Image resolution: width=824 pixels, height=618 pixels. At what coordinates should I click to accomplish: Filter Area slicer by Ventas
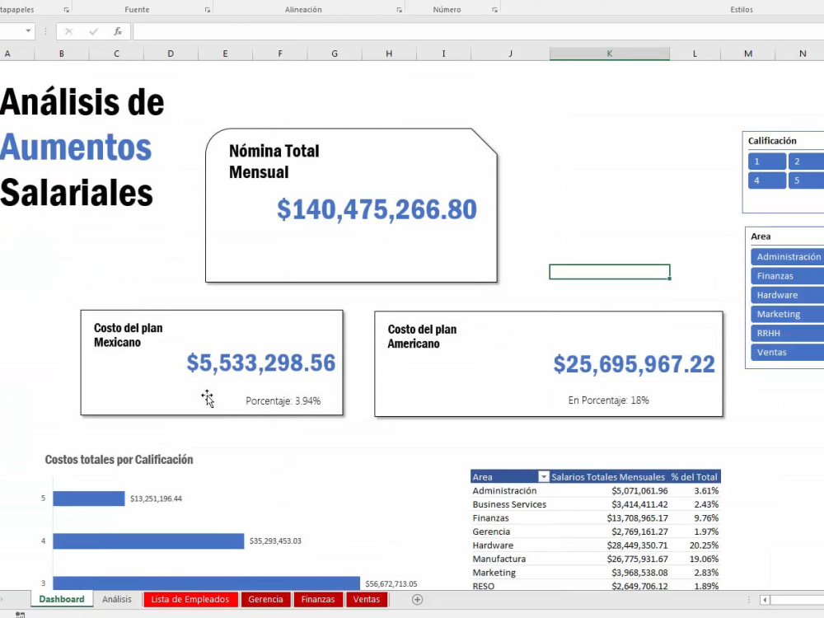coord(787,352)
